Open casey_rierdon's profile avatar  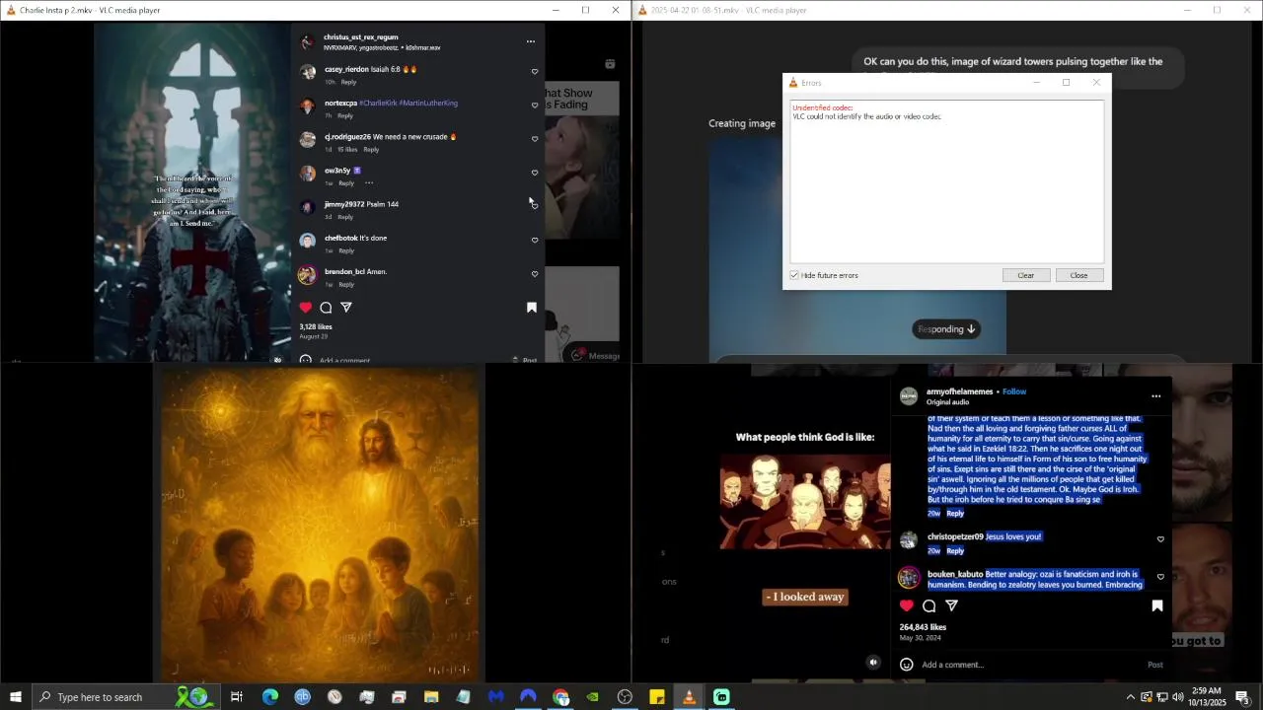[x=308, y=72]
